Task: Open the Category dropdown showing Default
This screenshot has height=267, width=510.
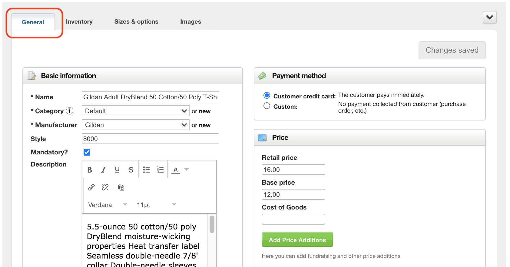Action: 136,111
